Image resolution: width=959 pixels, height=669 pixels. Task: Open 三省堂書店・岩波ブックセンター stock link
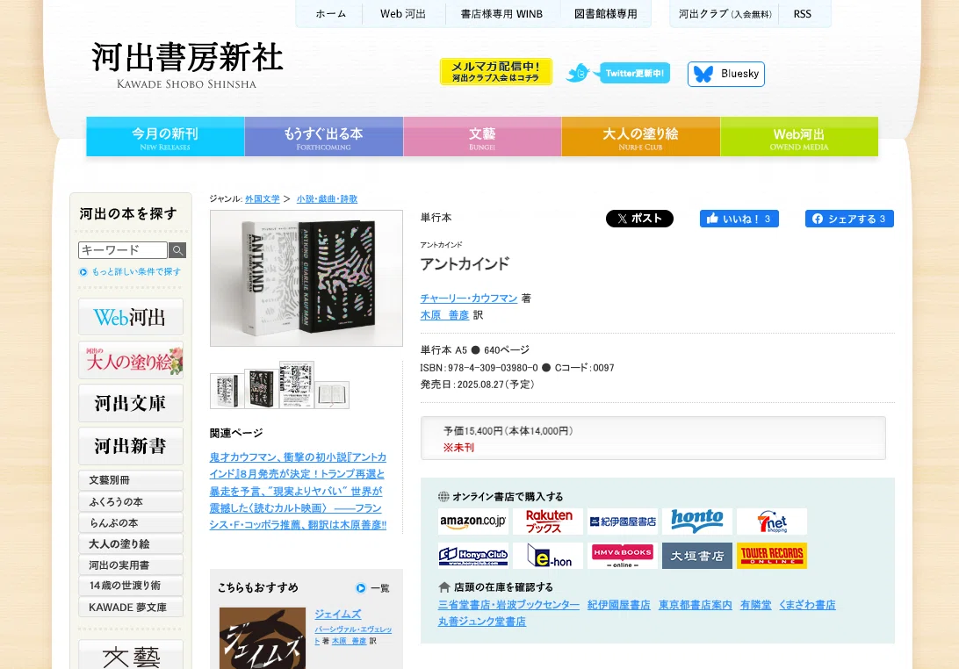click(508, 605)
